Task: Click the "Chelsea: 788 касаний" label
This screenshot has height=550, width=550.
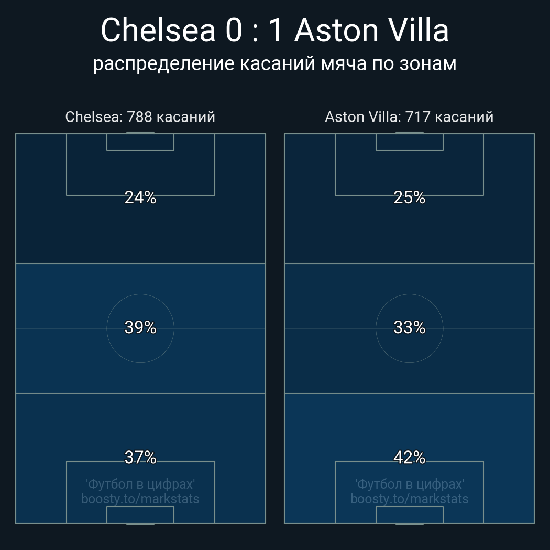Action: coord(140,117)
